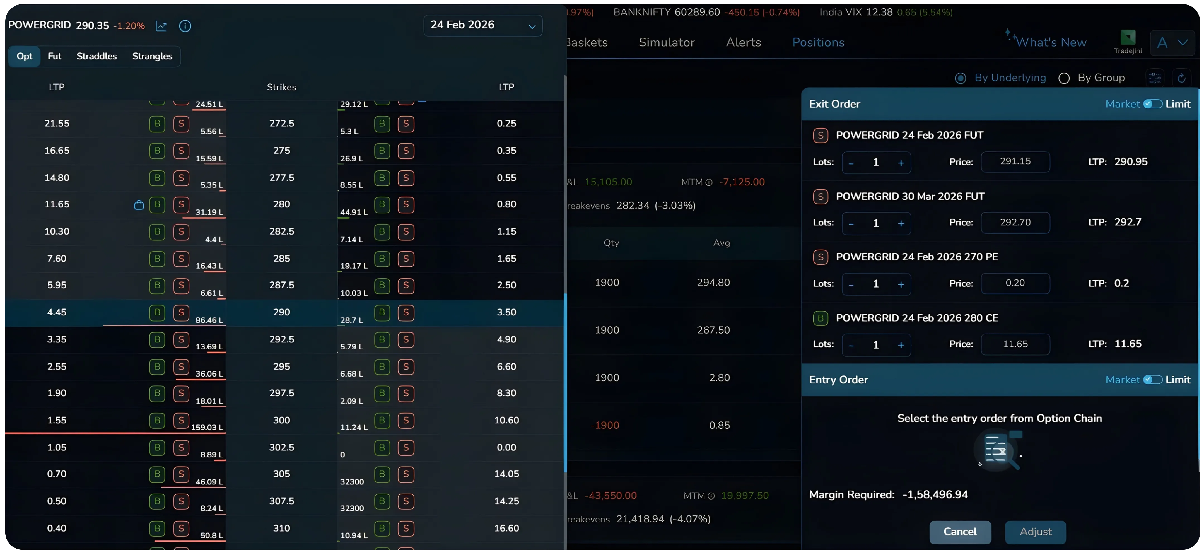The width and height of the screenshot is (1204, 555).
Task: Refresh positions using the reload icon
Action: (1182, 78)
